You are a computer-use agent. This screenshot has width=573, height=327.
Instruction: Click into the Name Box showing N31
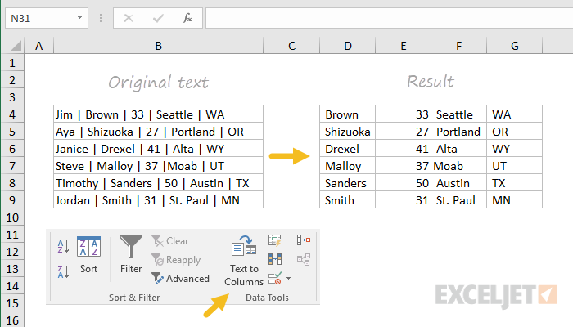click(x=40, y=18)
